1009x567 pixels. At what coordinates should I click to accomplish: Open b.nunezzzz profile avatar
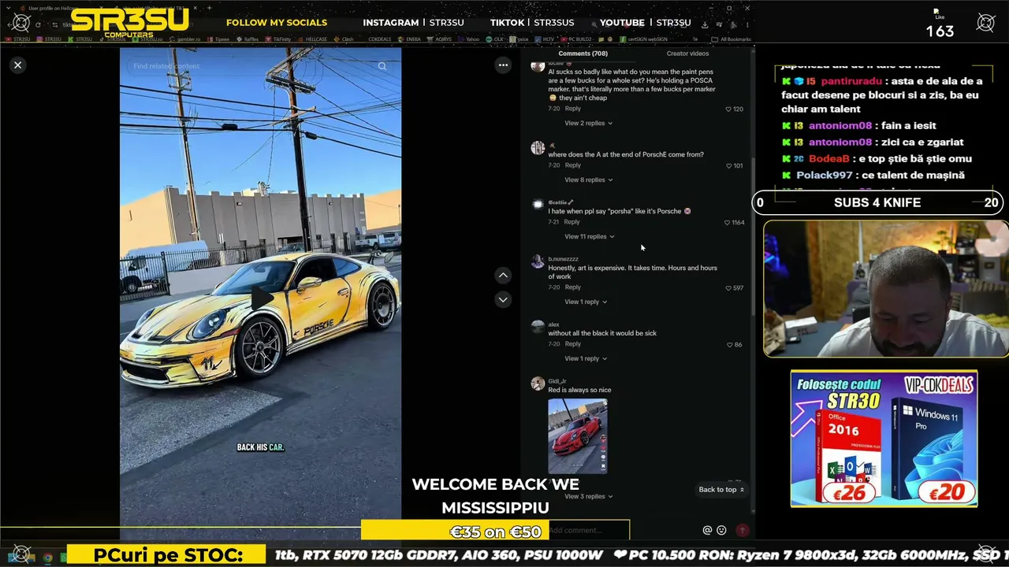point(538,262)
